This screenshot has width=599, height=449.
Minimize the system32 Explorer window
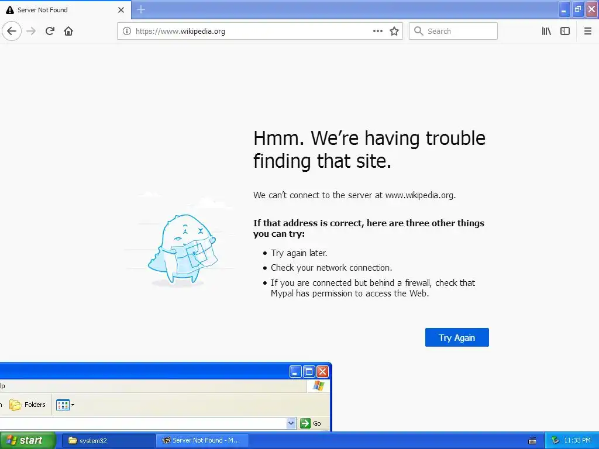[x=295, y=371]
